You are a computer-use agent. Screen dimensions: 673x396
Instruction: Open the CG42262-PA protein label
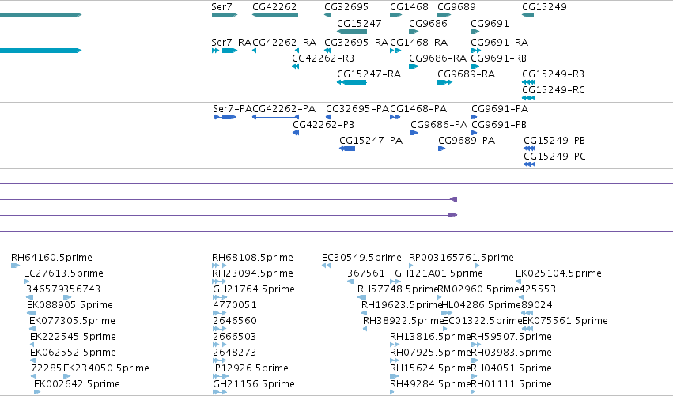[x=284, y=109]
